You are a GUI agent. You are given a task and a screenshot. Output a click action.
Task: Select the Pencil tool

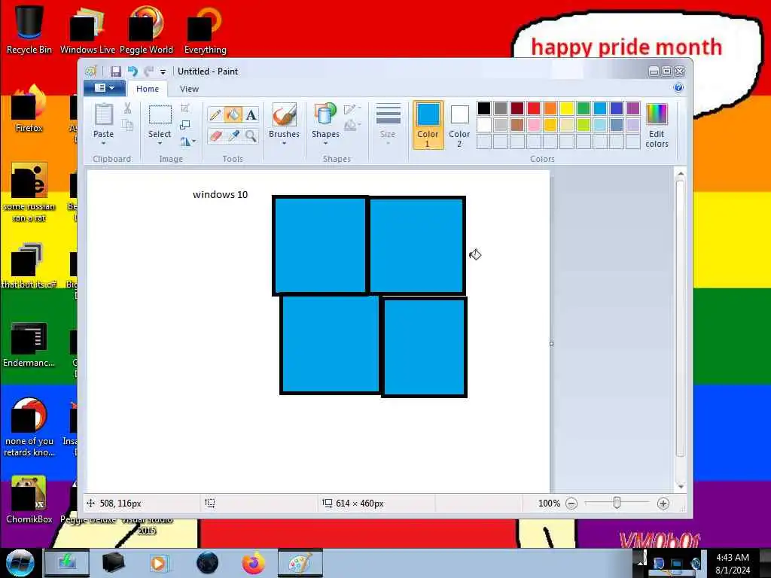click(x=215, y=115)
